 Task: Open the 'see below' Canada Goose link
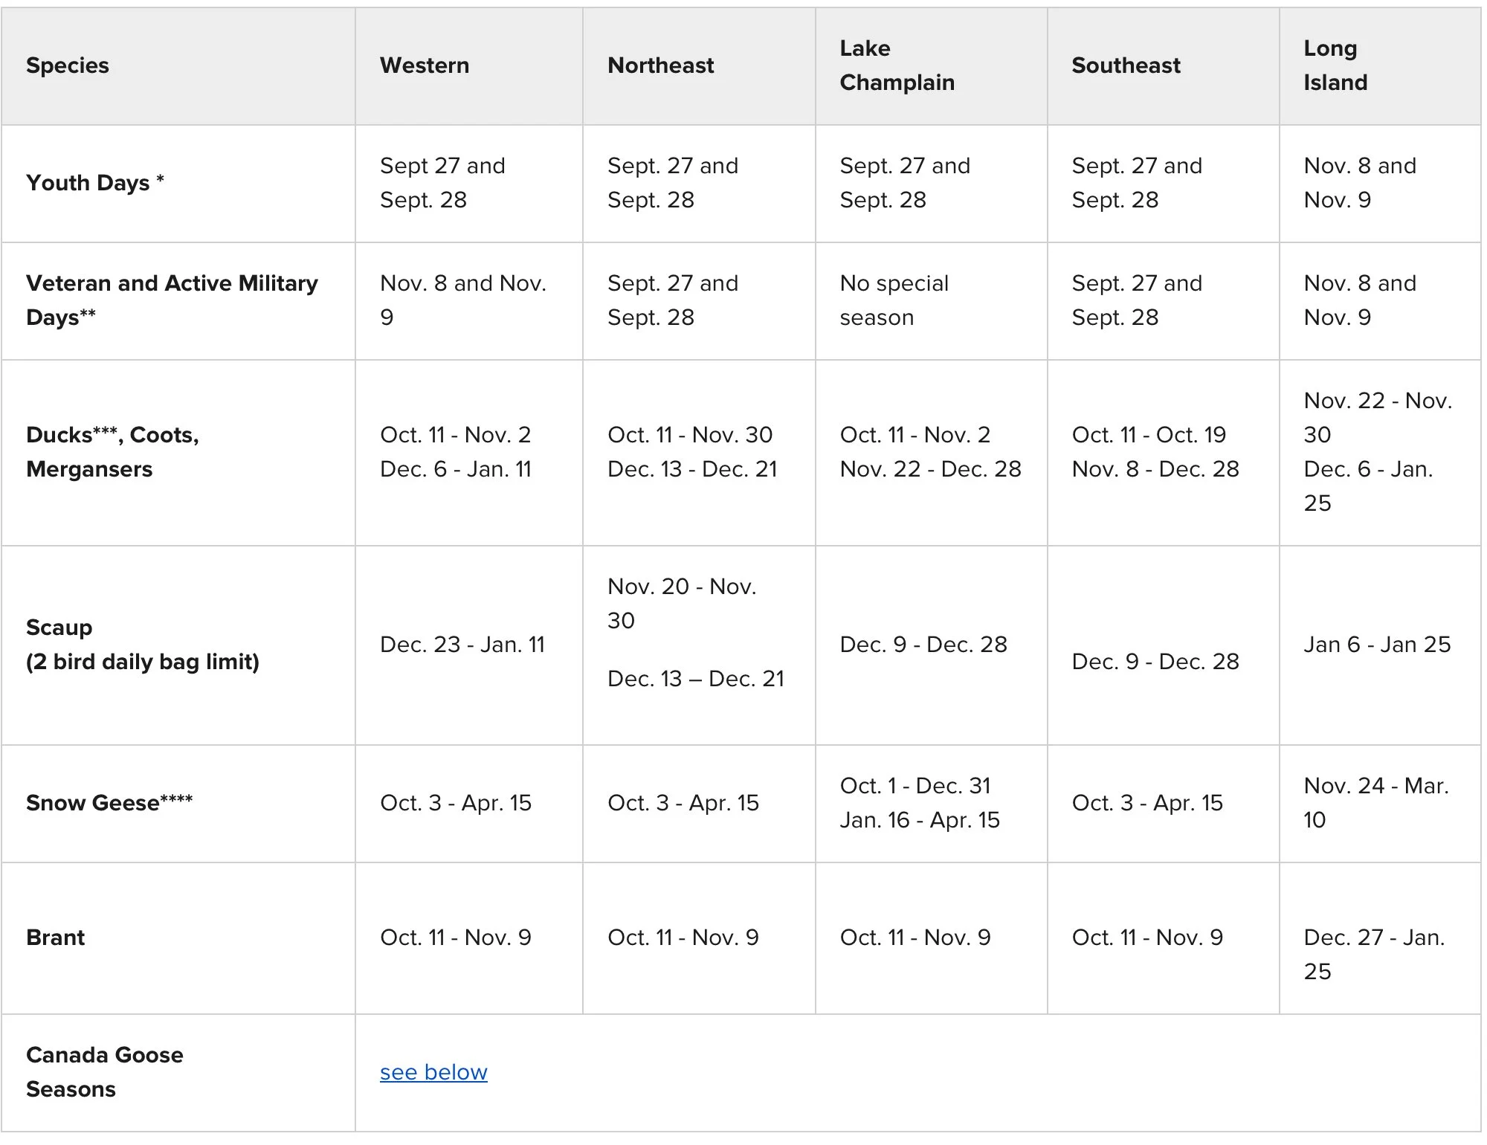coord(433,1072)
